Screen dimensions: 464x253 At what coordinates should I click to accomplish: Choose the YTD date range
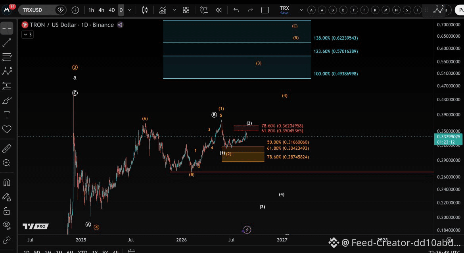tap(82, 252)
